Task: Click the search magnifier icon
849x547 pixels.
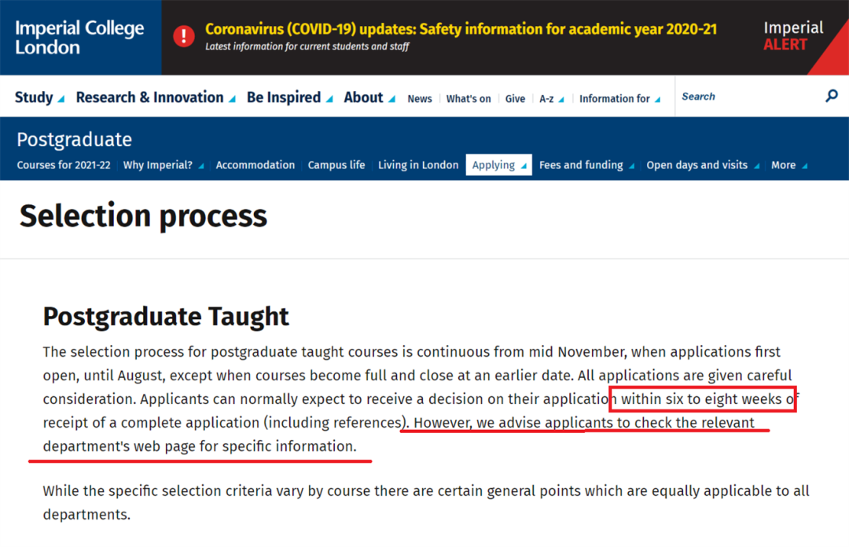Action: (832, 96)
